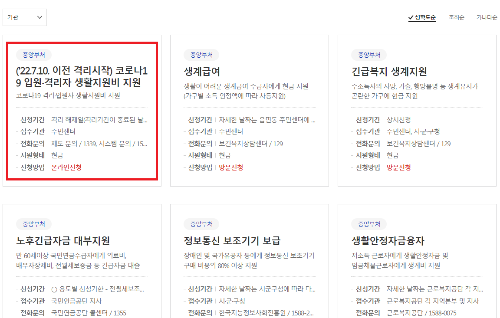Screen dimensions: 500x318
Task: Click description 주소득자의 사망, 가출, 행방불명 등
Action: click(414, 91)
